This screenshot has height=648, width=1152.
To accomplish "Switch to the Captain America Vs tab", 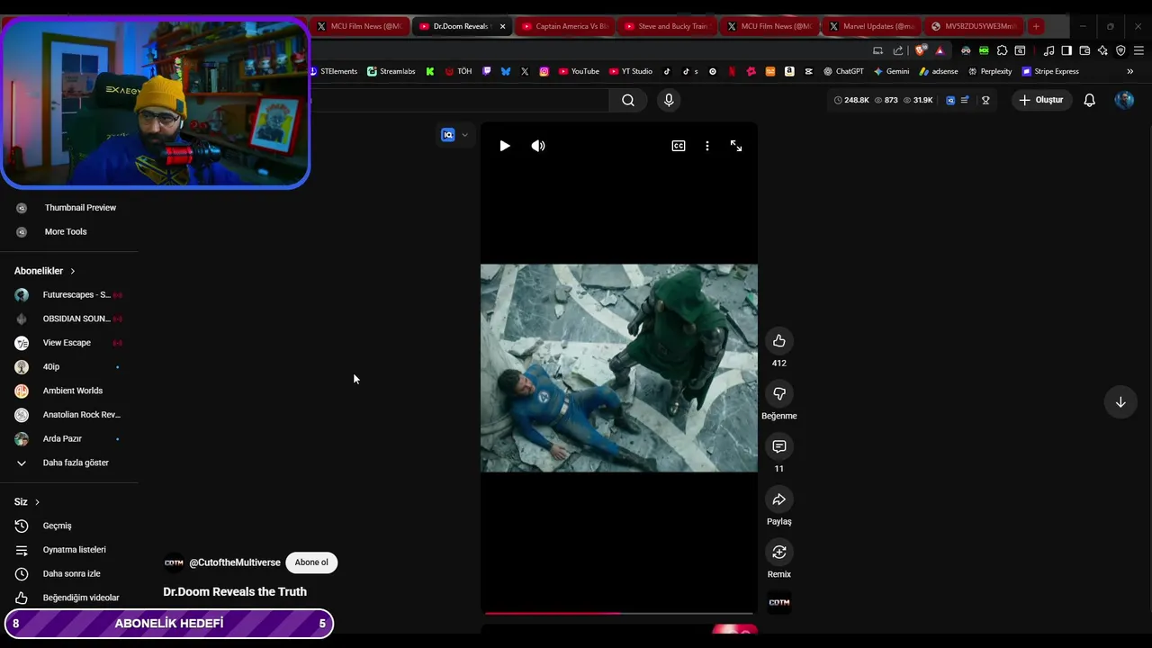I will coord(564,26).
